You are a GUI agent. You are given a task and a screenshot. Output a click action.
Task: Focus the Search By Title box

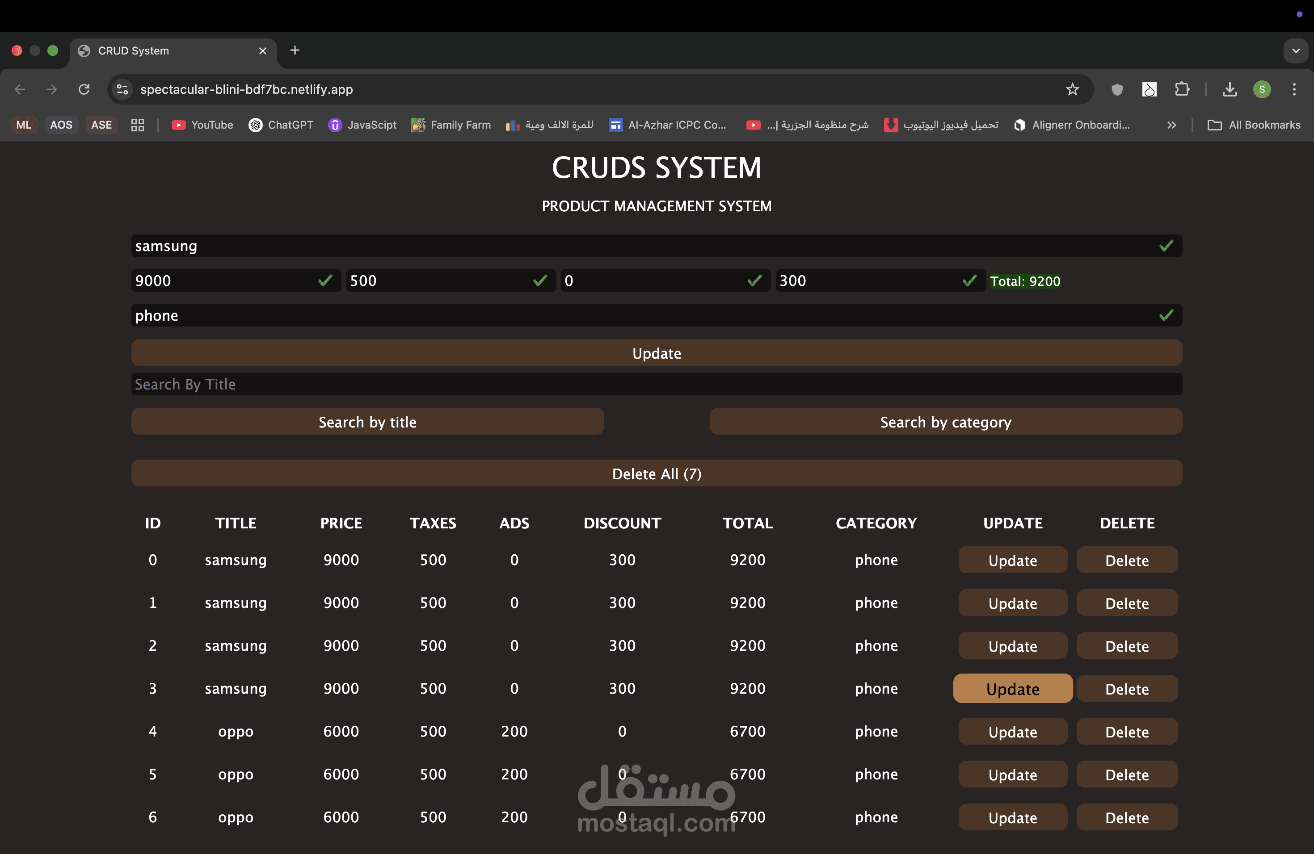(x=657, y=385)
